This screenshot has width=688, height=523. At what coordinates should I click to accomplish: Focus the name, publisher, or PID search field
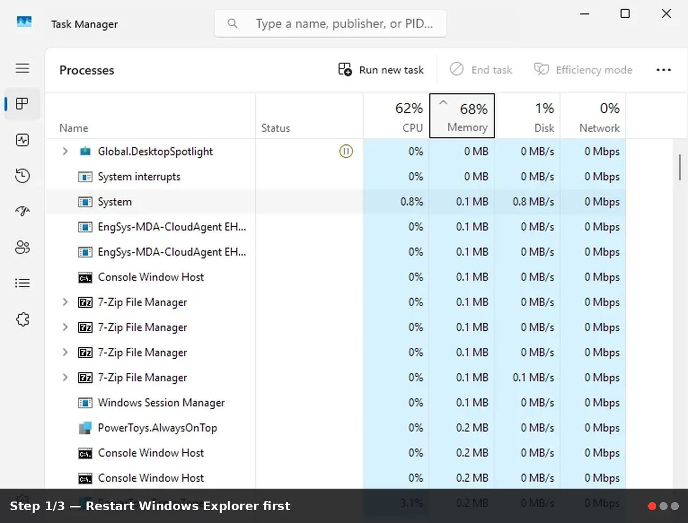point(331,24)
